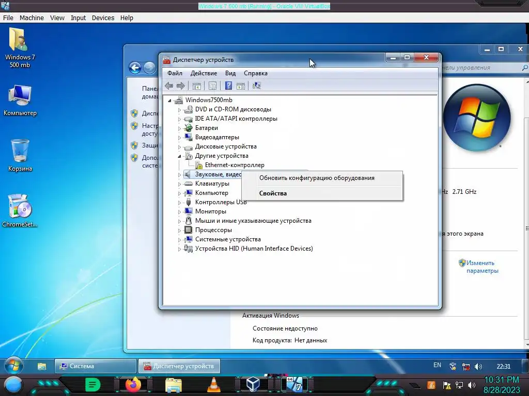Click the guest taskbar clock 22:31

tap(503, 367)
